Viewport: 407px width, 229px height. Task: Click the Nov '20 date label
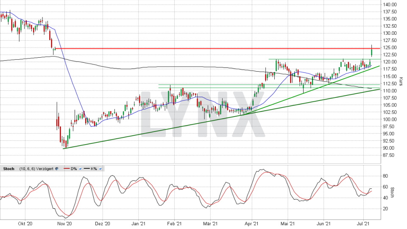[64, 223]
